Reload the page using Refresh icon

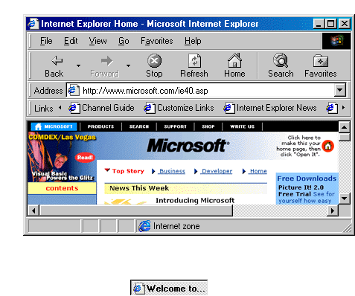(x=194, y=61)
